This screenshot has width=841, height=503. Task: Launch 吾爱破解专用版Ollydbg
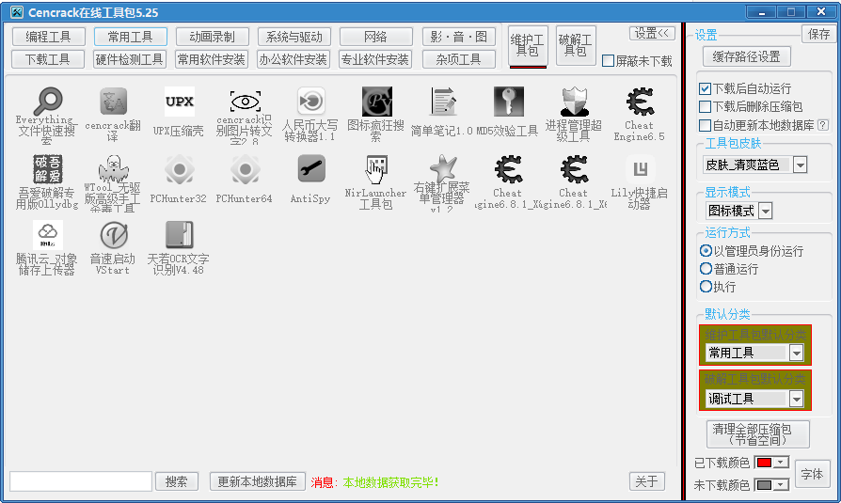coord(47,169)
